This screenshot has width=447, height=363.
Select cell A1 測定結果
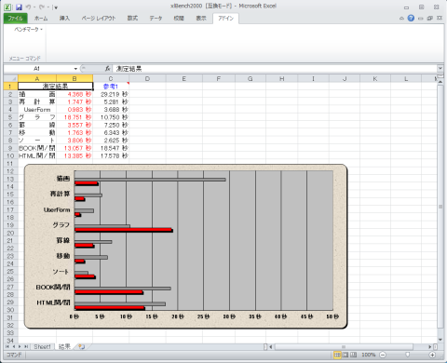pos(55,87)
